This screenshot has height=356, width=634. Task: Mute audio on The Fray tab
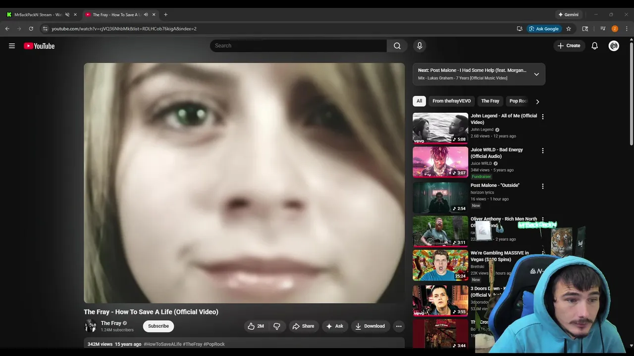[146, 14]
